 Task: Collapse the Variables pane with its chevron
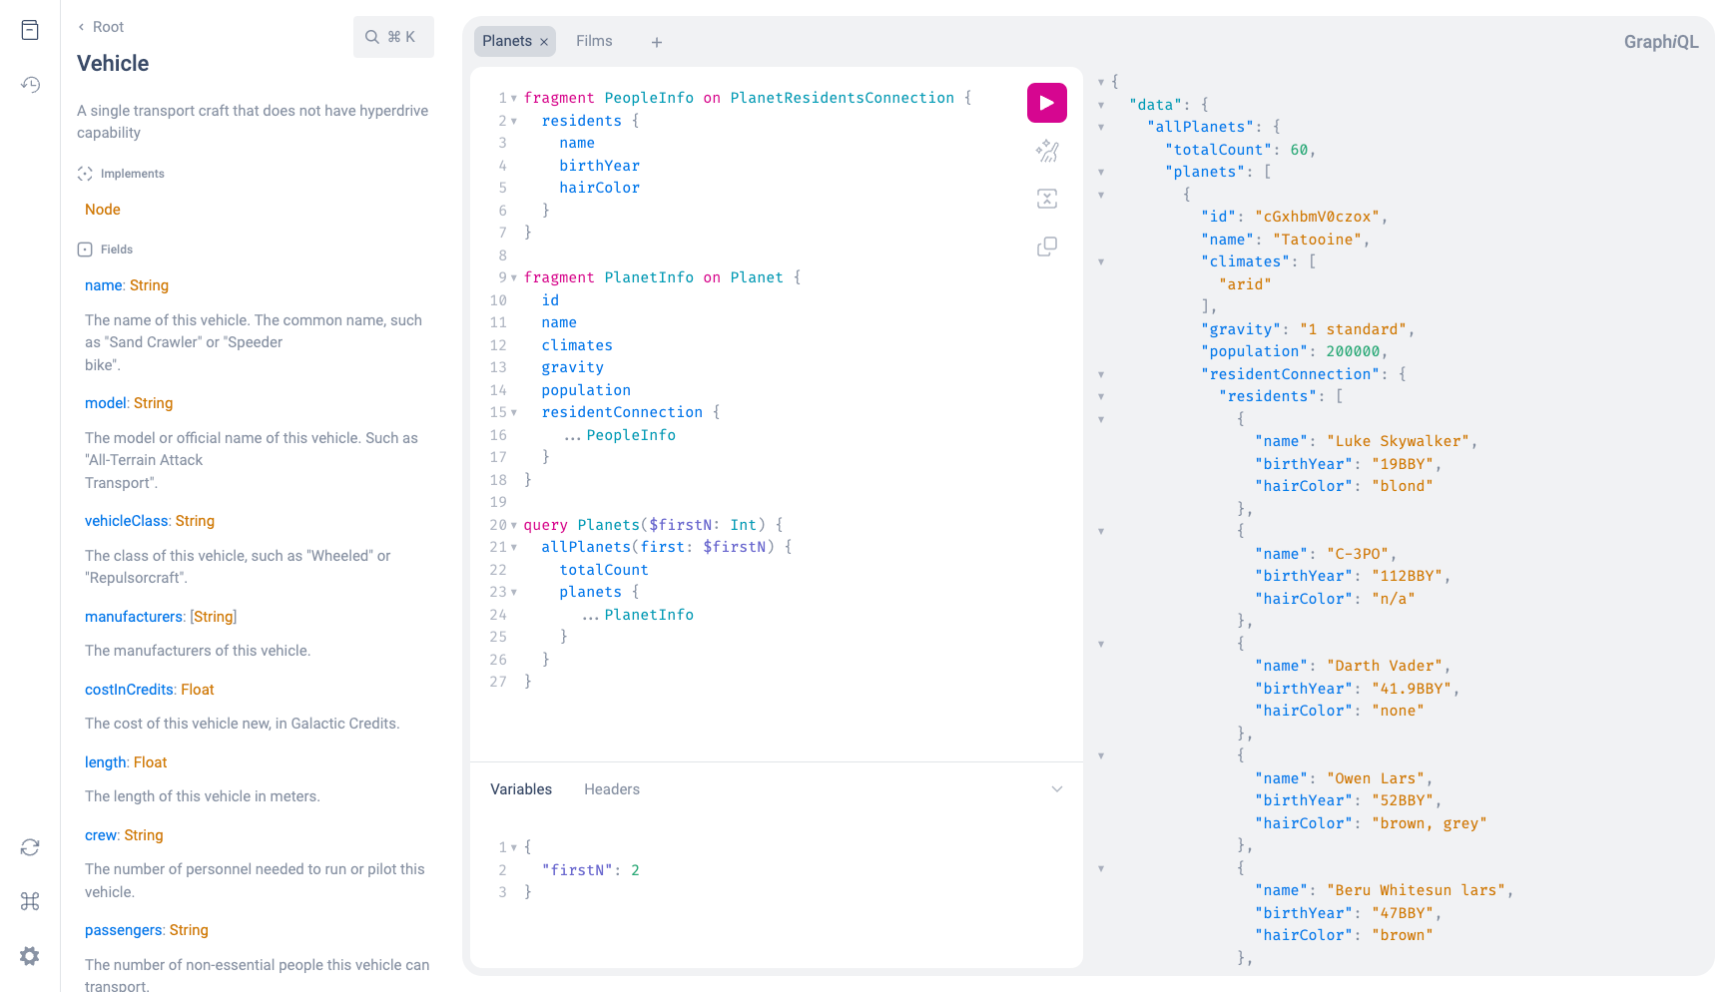1056,788
